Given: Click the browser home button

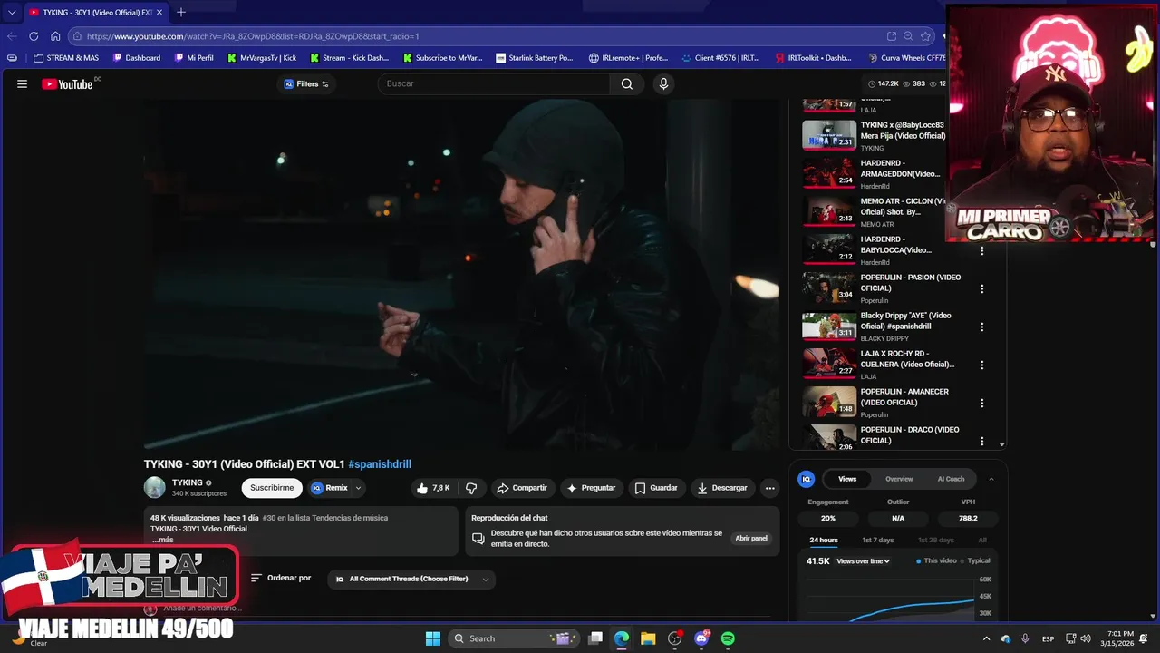Looking at the screenshot, I should point(55,36).
